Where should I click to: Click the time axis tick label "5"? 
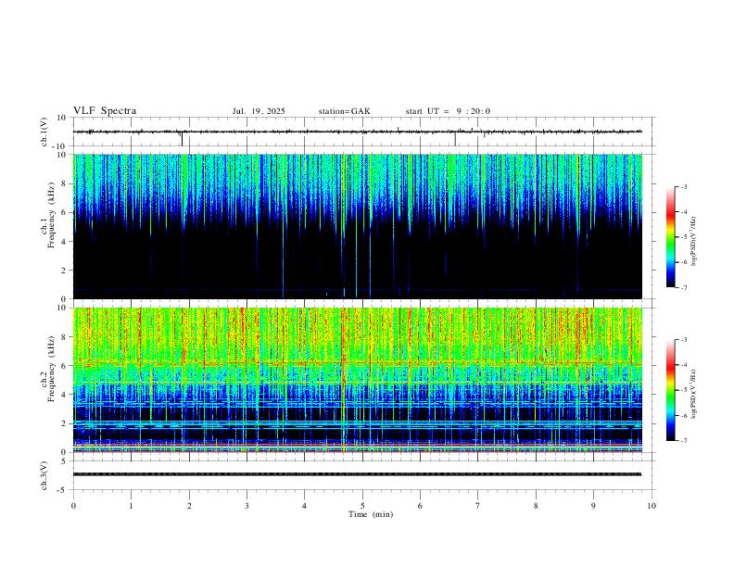point(362,506)
